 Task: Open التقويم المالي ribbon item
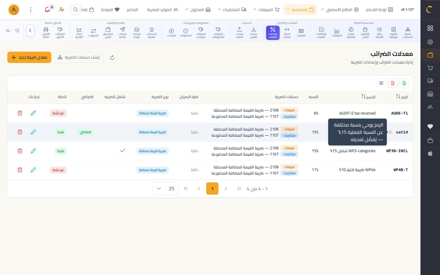tap(365, 32)
